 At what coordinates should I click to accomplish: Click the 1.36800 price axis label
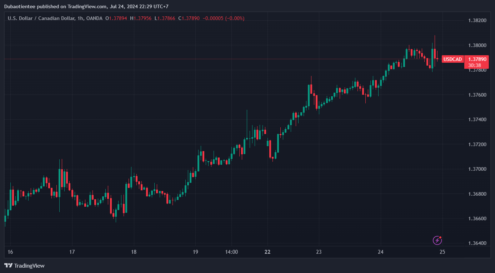click(x=477, y=194)
